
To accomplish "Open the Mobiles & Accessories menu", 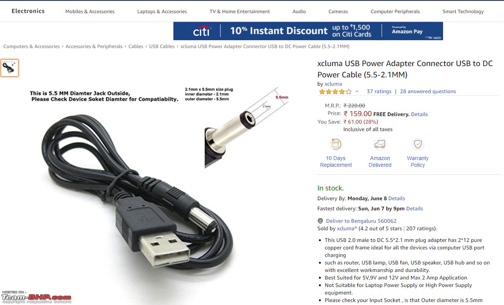I will point(90,11).
